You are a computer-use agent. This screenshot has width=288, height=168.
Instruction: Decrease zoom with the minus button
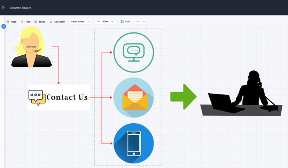pyautogui.click(x=98, y=22)
